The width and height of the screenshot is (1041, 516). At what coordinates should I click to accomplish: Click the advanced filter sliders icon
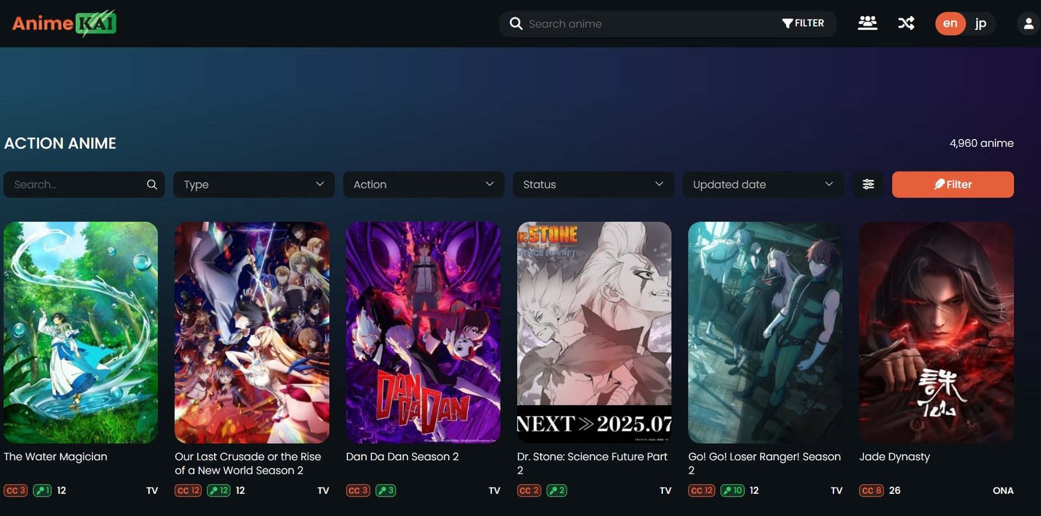point(868,185)
